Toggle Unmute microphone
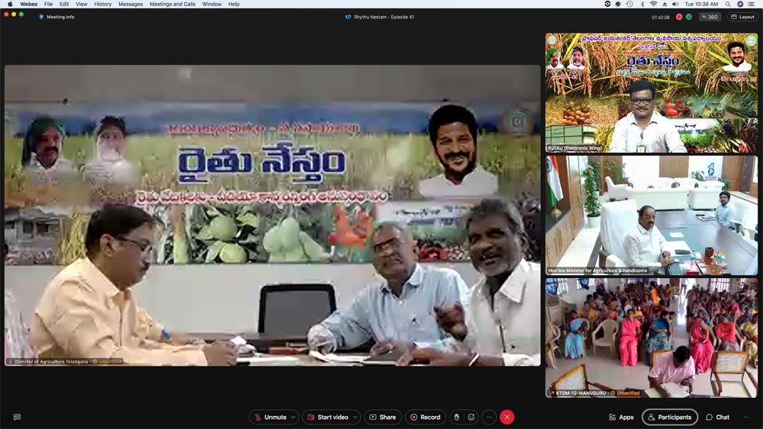 270,417
